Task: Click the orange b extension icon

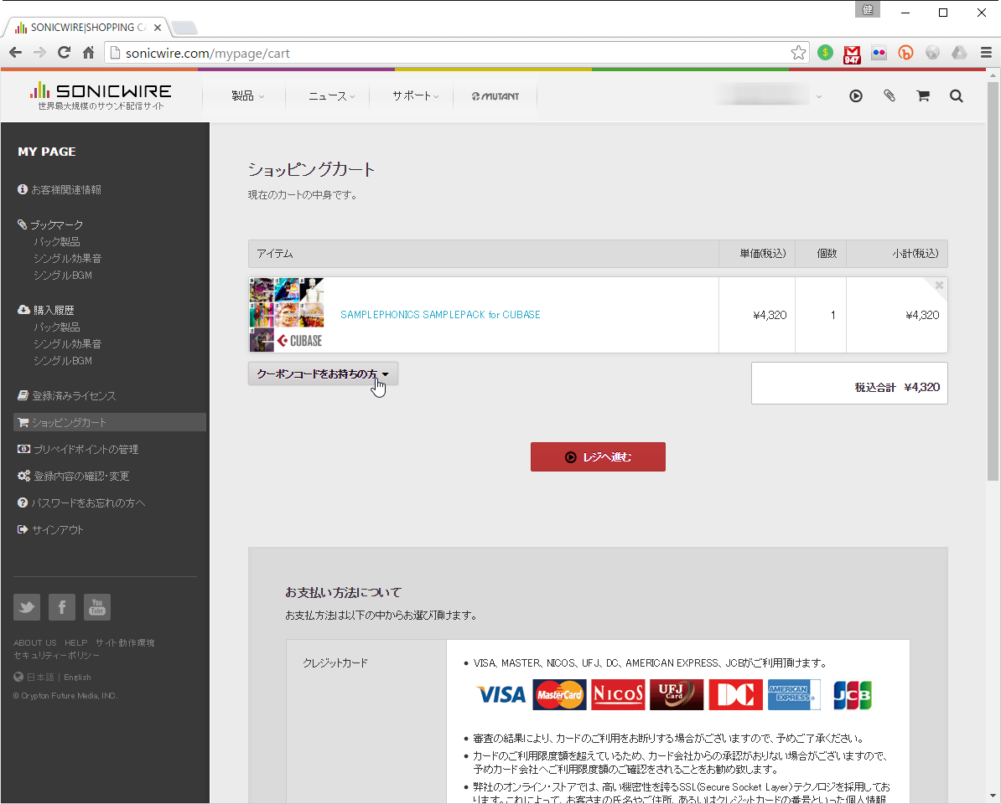Action: point(905,53)
